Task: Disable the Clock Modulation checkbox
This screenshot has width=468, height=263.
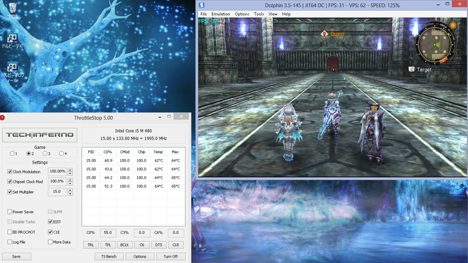Action: pos(10,172)
